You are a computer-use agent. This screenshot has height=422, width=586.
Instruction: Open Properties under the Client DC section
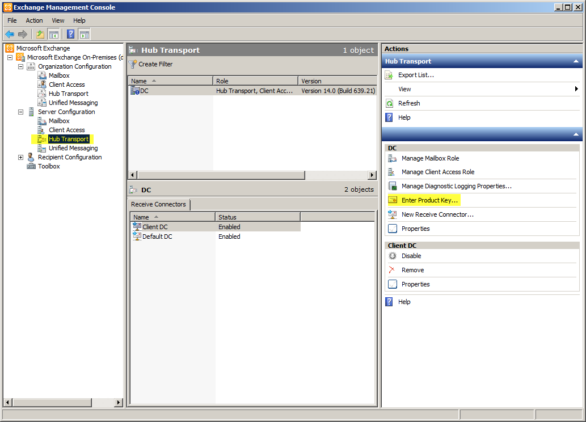click(416, 284)
